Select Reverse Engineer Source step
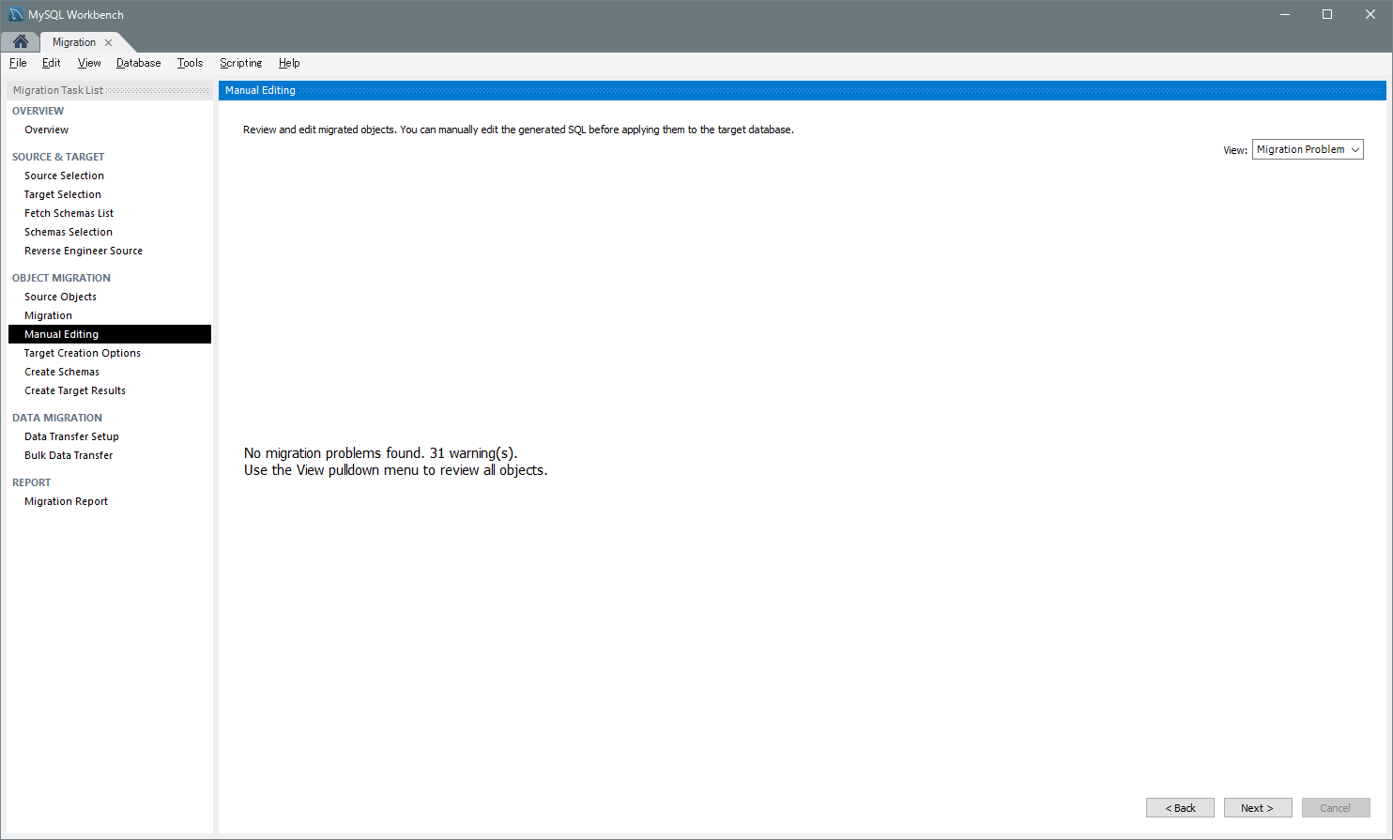Viewport: 1393px width, 840px height. 84,251
